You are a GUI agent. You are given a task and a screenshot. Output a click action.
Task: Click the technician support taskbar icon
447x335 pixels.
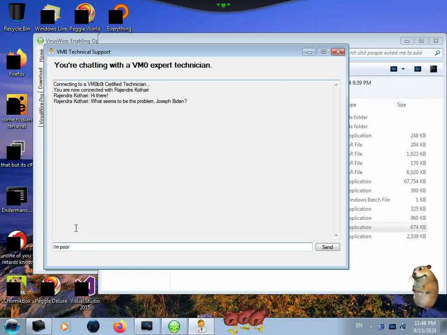coord(201,326)
